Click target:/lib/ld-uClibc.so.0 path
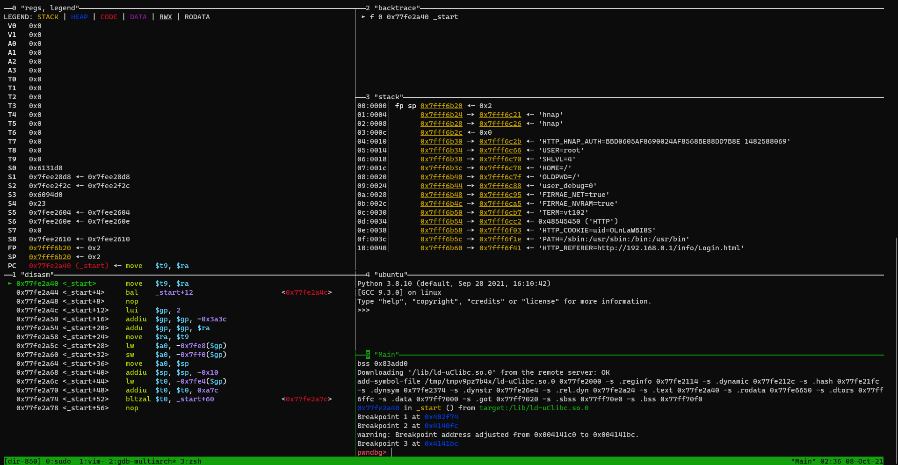898x465 pixels. [534, 408]
